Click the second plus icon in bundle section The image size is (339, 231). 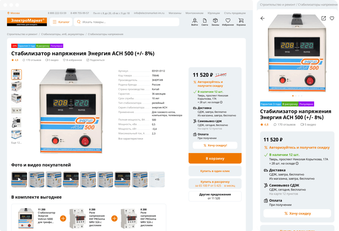coord(114,218)
